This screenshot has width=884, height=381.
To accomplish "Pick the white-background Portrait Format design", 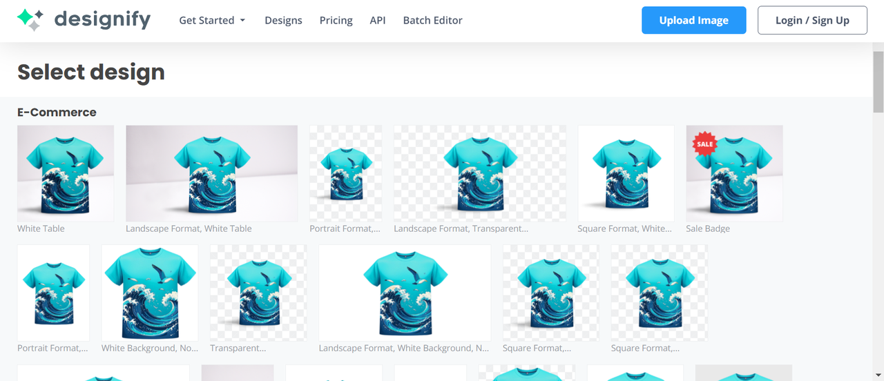I will click(53, 293).
